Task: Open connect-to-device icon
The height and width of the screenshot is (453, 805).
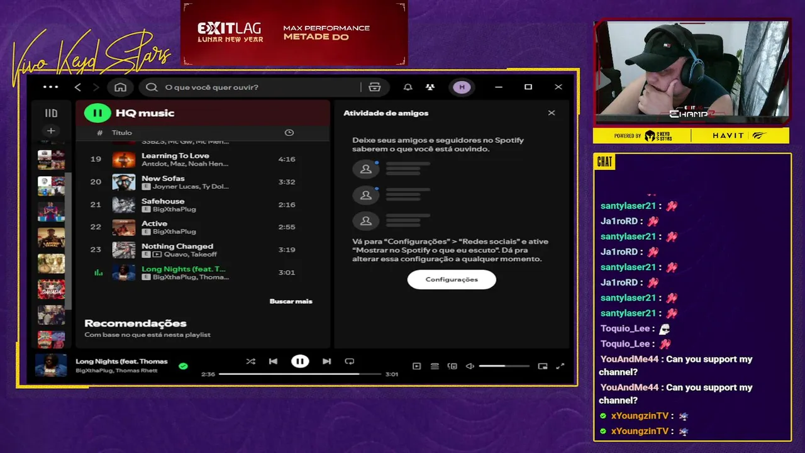Action: pos(452,366)
